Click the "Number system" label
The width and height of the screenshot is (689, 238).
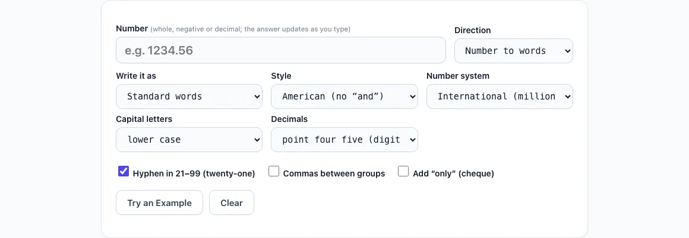coord(458,76)
